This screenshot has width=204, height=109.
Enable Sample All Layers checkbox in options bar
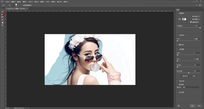[21, 5]
